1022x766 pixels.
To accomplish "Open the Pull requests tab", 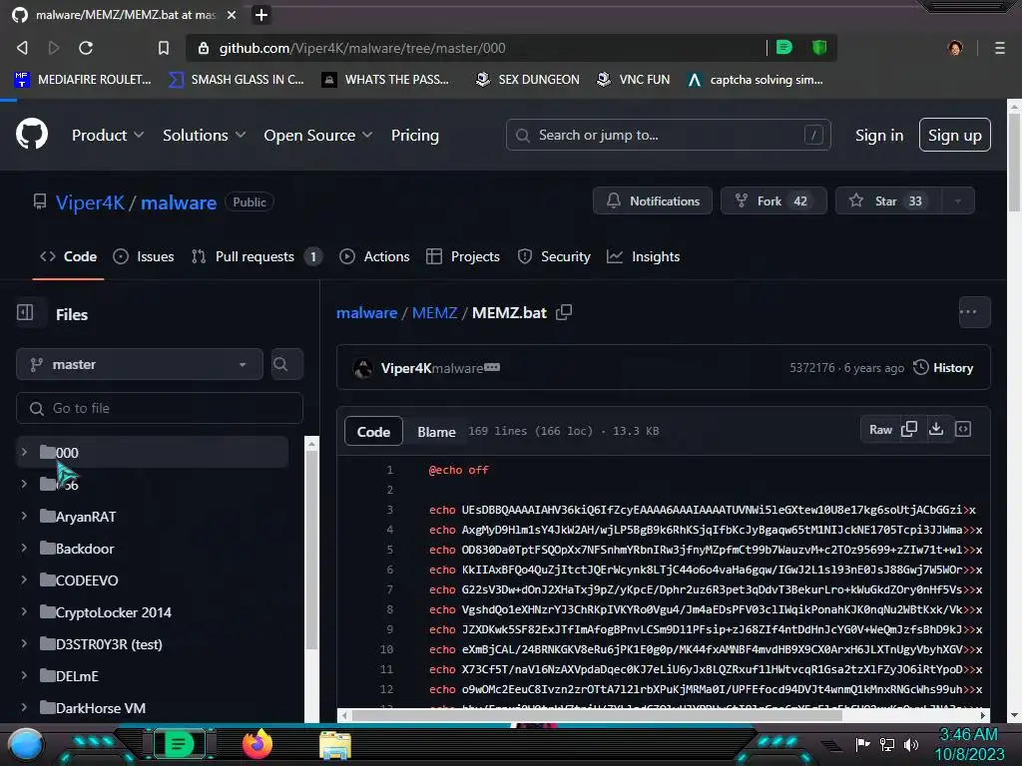I will [256, 256].
